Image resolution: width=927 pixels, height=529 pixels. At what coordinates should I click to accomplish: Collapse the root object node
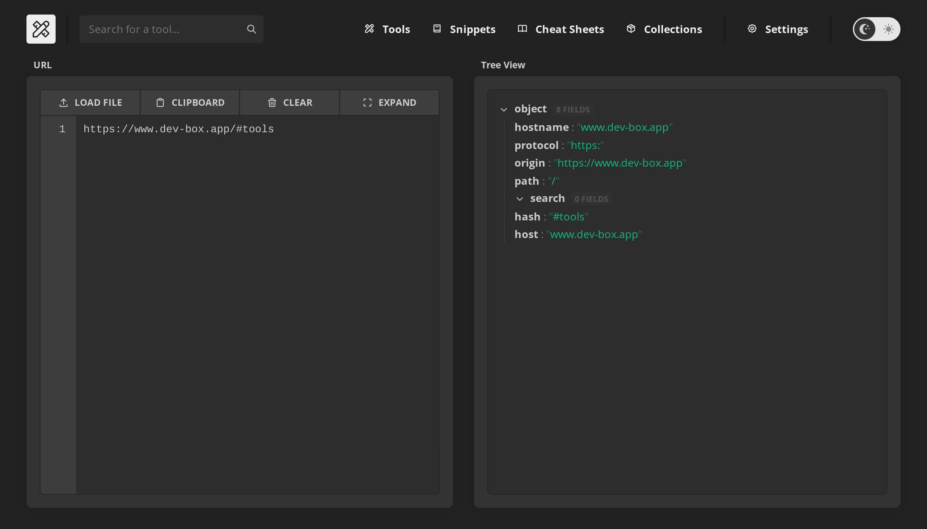pyautogui.click(x=504, y=109)
